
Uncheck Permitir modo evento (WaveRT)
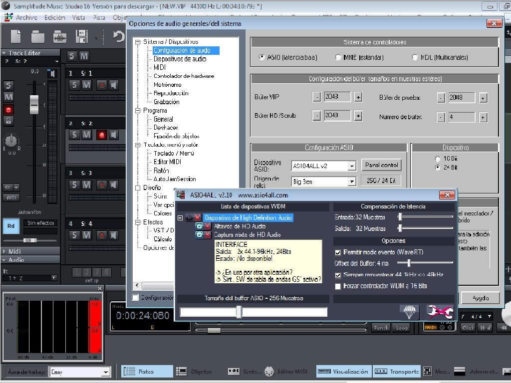point(338,252)
